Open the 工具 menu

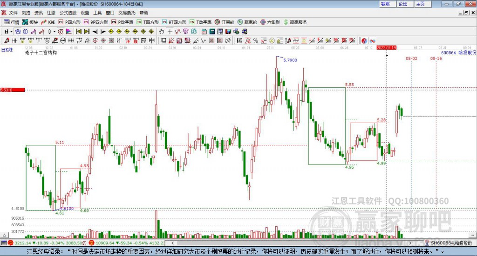click(x=97, y=13)
